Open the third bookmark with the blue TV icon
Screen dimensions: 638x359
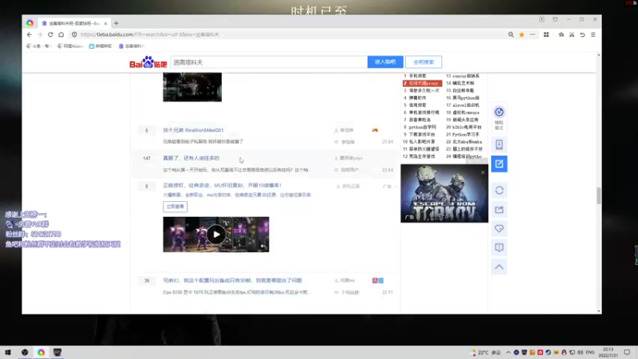click(x=100, y=46)
